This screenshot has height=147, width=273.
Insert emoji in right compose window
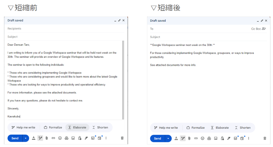pos(202,138)
